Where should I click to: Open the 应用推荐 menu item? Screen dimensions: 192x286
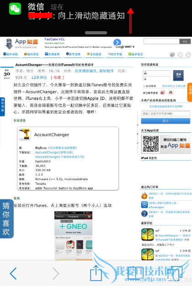pos(52,54)
